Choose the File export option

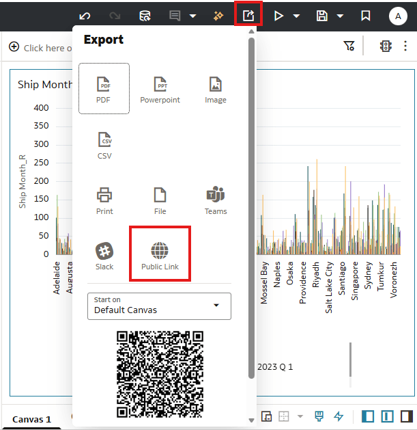tap(160, 201)
